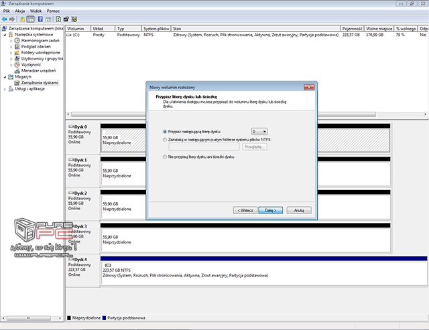Click Dysk 3 unallocated 55,90 GB region
This screenshot has width=429, height=330.
pos(245,240)
